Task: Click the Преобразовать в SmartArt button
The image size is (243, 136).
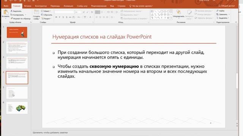Action: [x=134, y=19]
